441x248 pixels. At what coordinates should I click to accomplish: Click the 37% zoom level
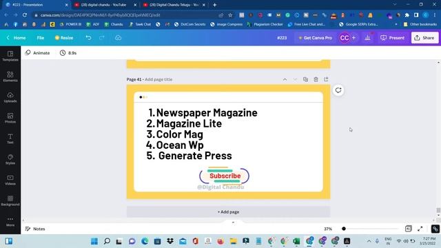(x=328, y=229)
